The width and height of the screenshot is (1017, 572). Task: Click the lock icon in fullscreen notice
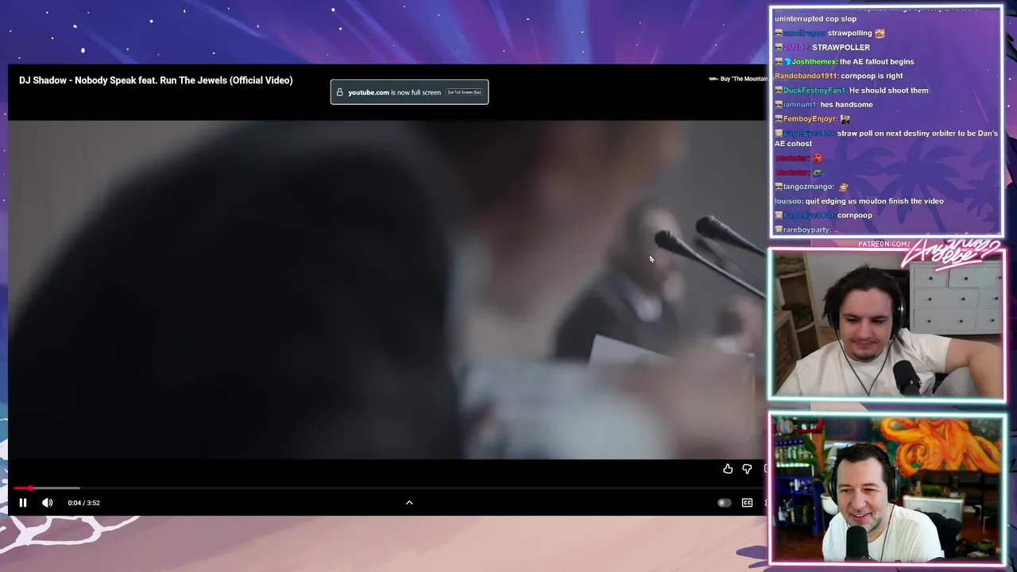click(x=339, y=92)
